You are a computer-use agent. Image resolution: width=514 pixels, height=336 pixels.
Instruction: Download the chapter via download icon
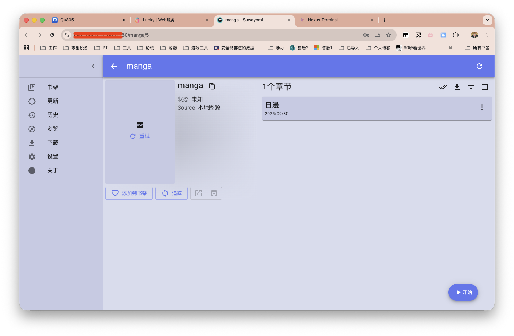click(457, 87)
